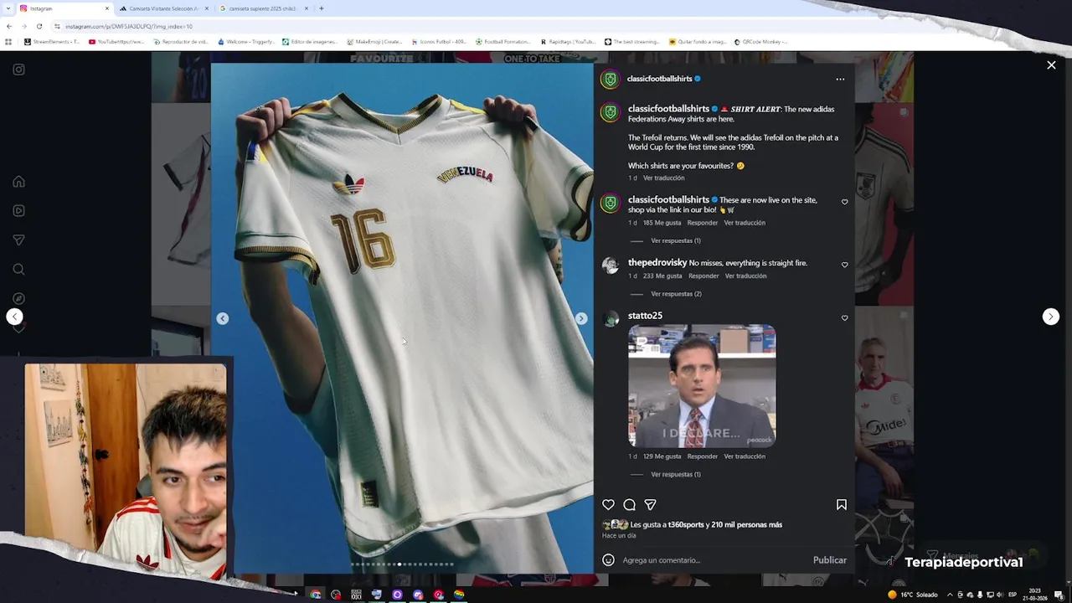The width and height of the screenshot is (1072, 603).
Task: Share the post with paper-plane icon
Action: [650, 504]
